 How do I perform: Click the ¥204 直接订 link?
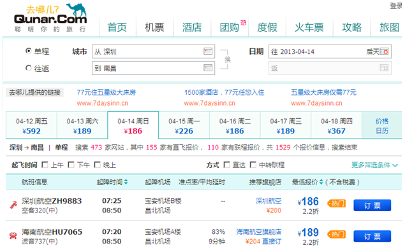(x=263, y=241)
